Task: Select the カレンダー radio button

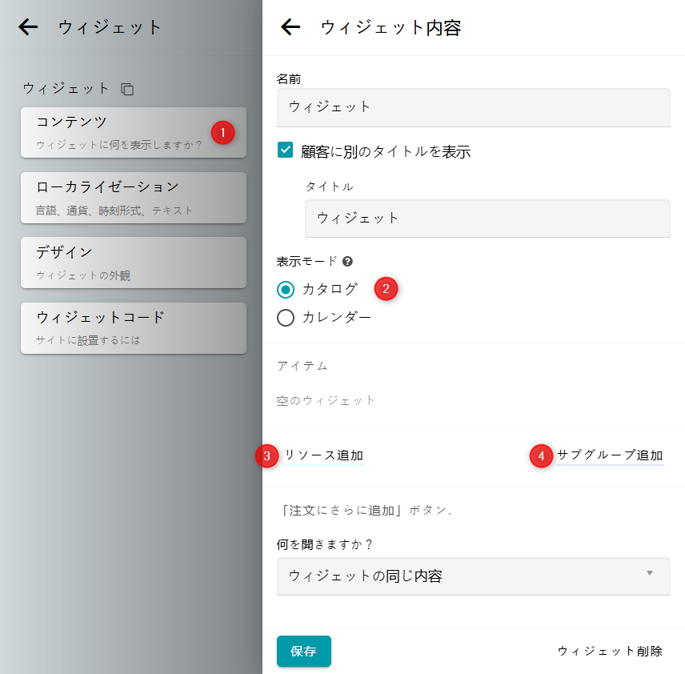Action: point(286,318)
